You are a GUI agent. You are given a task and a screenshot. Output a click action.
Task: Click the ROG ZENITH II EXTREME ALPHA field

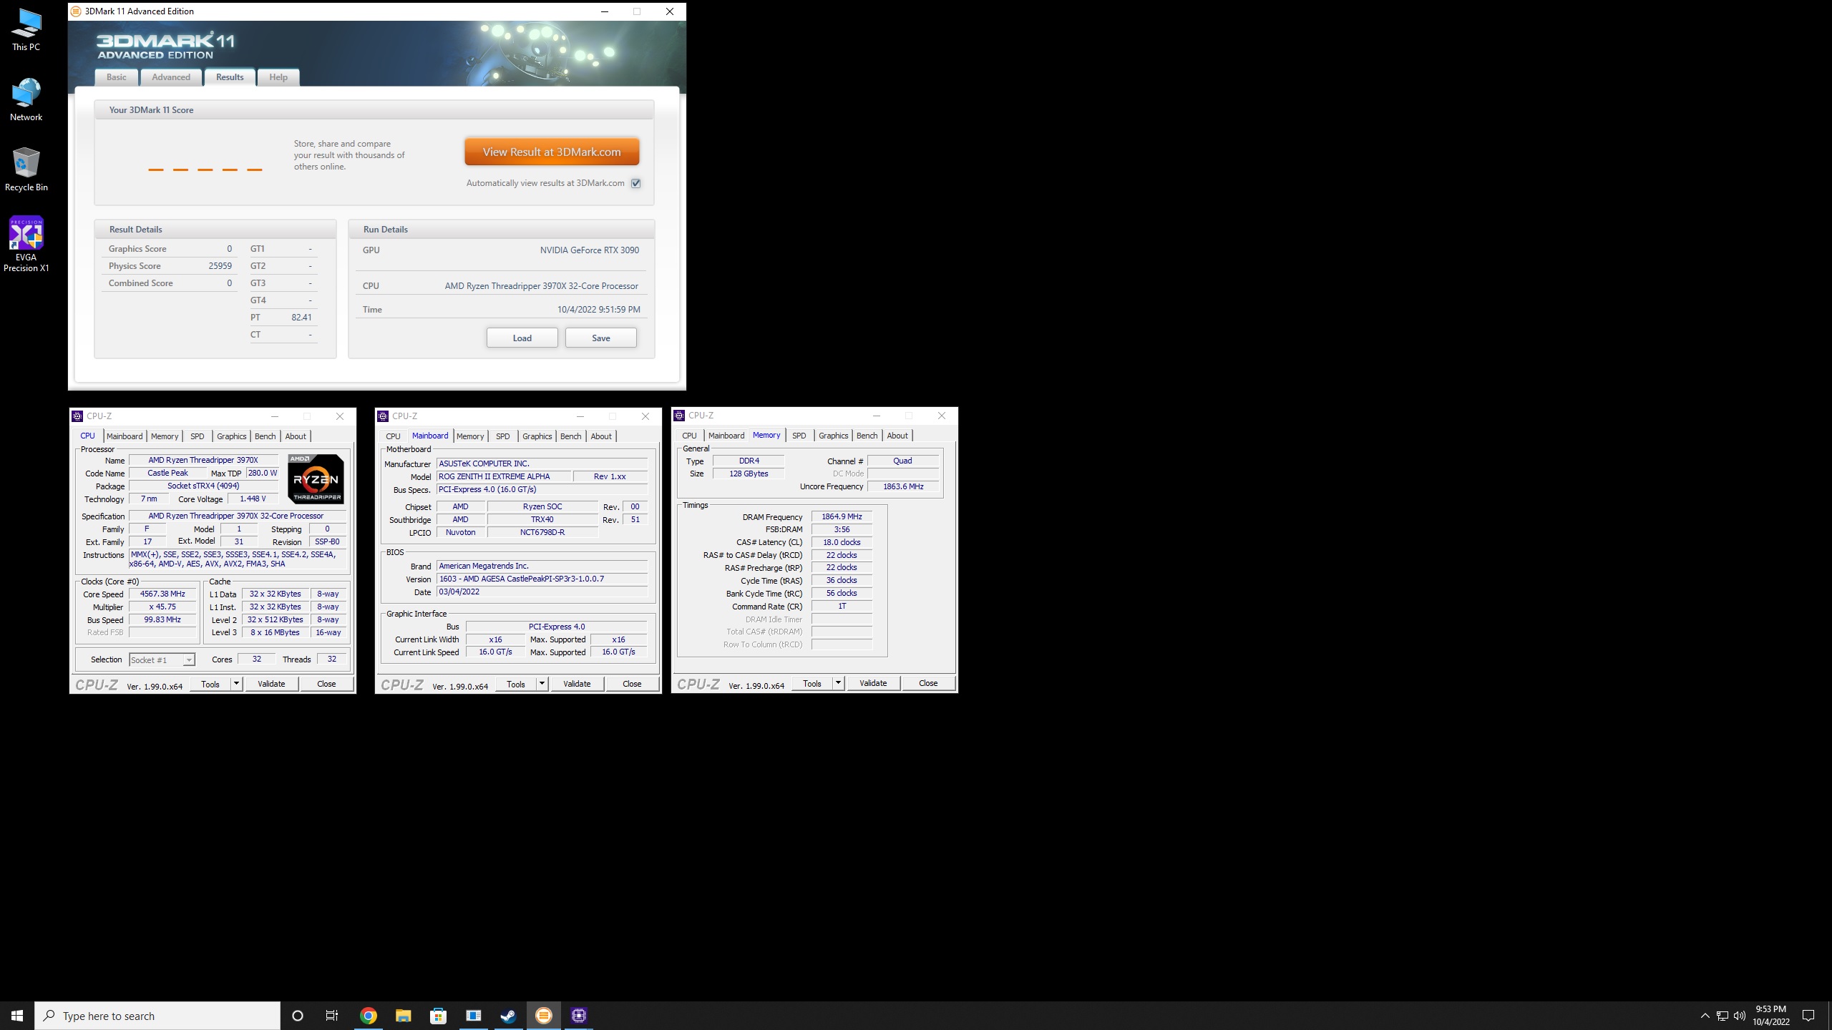[x=505, y=476]
